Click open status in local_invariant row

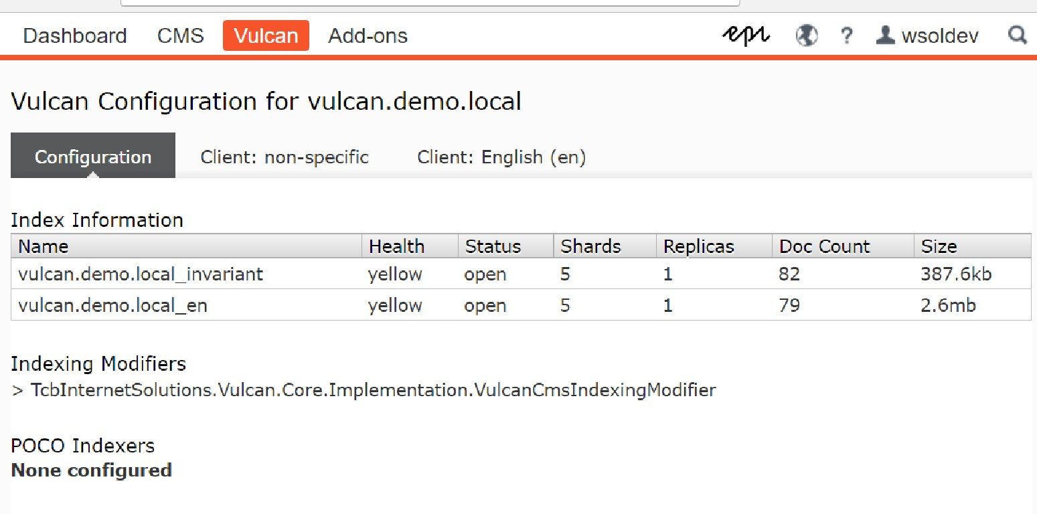point(485,275)
